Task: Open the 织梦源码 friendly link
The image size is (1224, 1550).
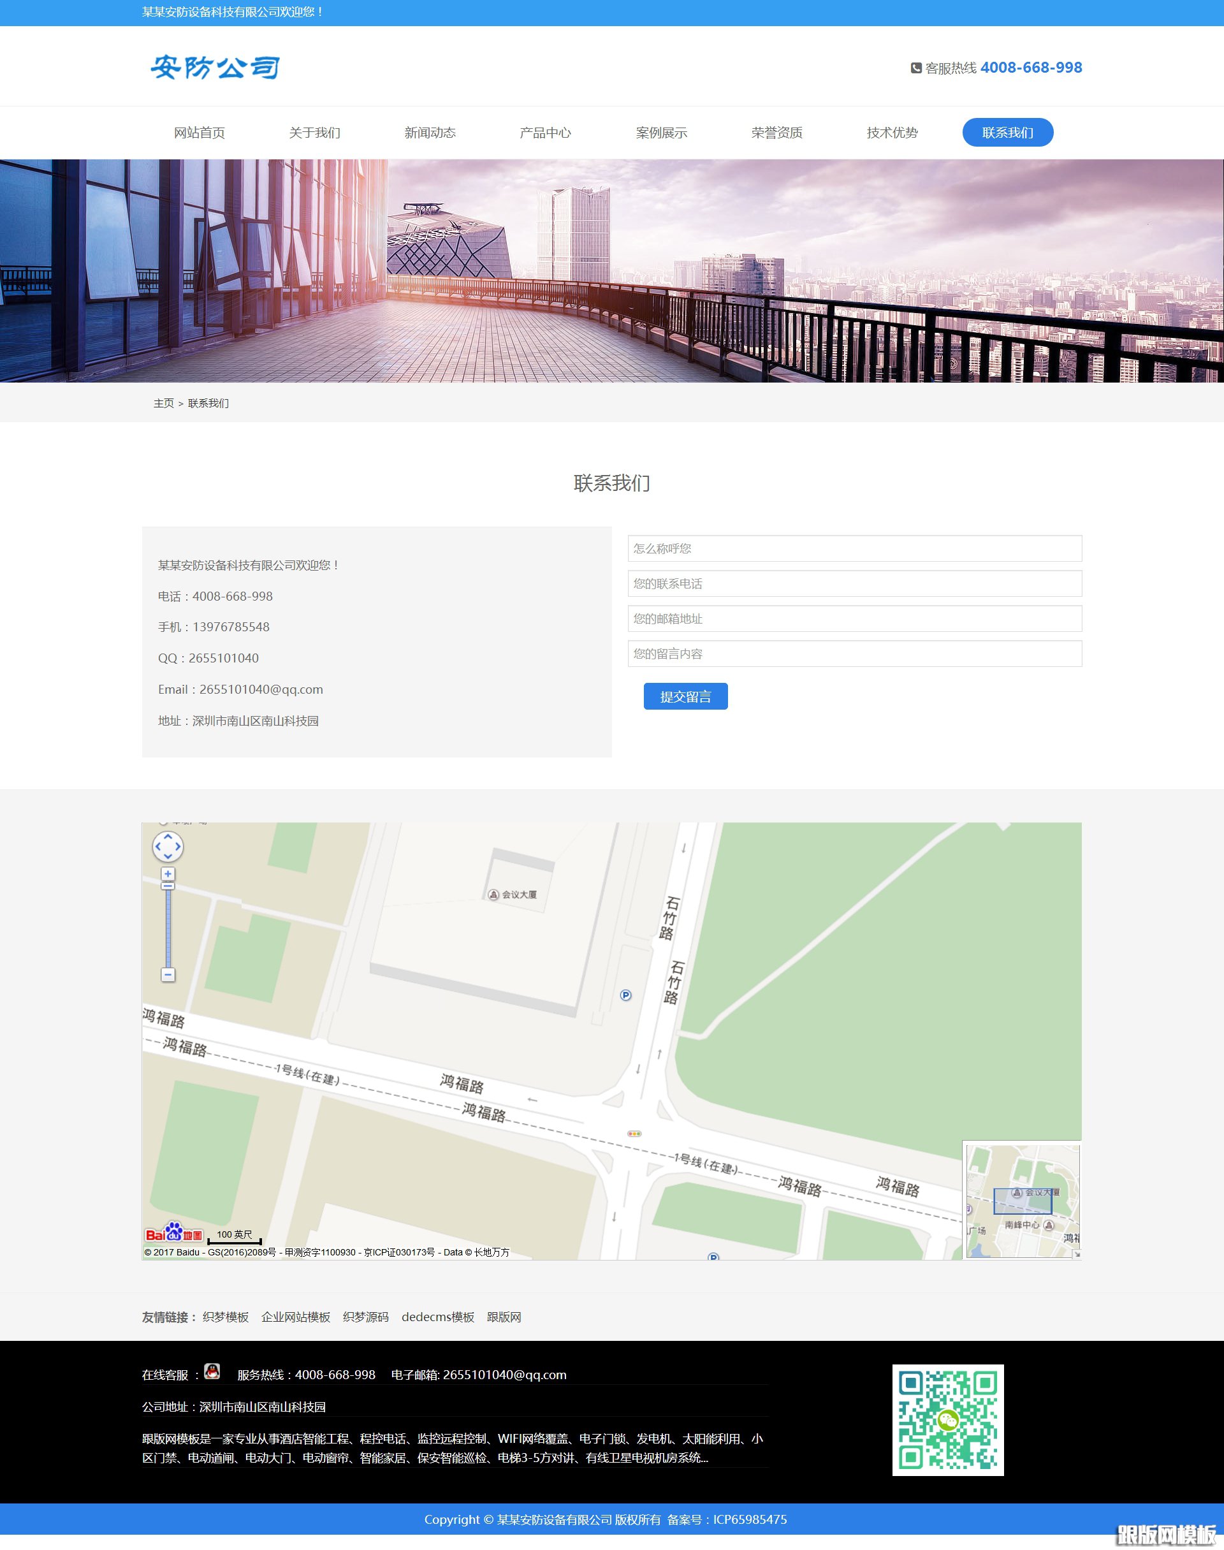Action: click(365, 1317)
